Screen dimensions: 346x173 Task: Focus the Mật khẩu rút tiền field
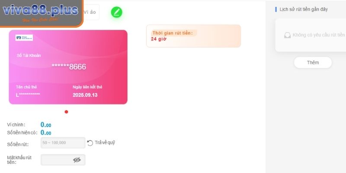63,160
